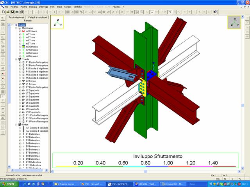Click the New file toolbar icon
This screenshot has width=250, height=187.
[x=3, y=12]
